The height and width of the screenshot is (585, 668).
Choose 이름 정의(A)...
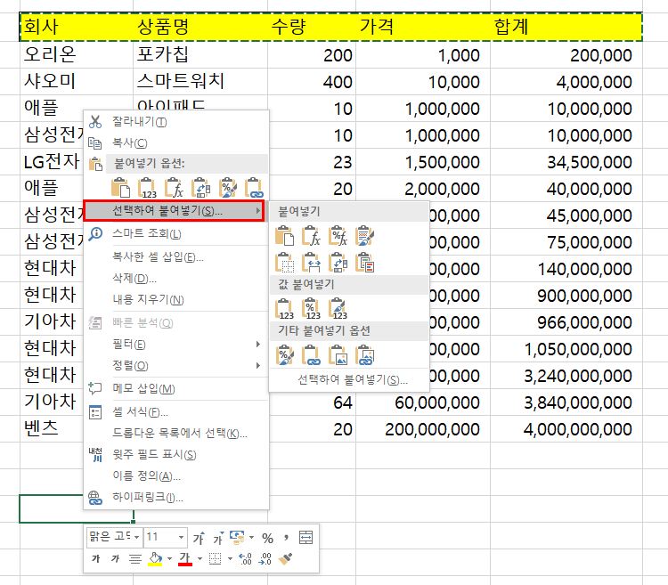176,475
